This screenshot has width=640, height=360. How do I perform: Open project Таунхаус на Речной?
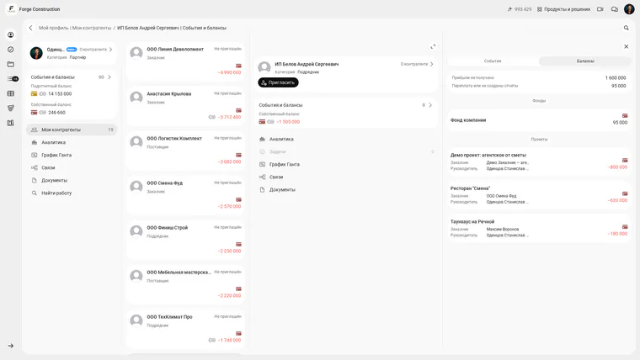[539, 228]
